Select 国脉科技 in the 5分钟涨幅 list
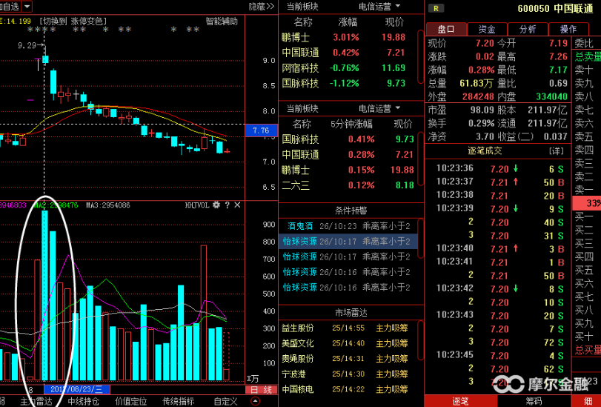This screenshot has width=601, height=407. [348, 139]
